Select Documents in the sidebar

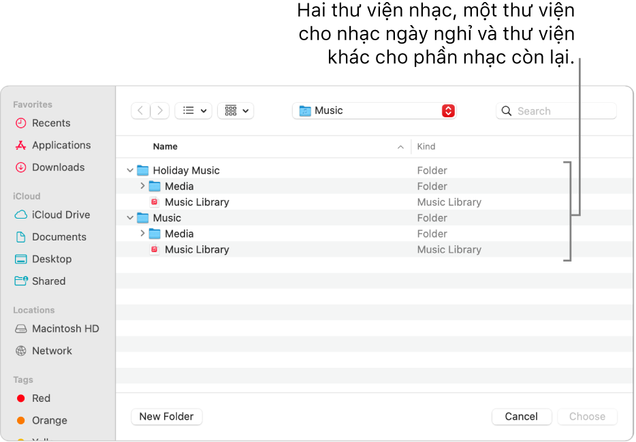[50, 237]
